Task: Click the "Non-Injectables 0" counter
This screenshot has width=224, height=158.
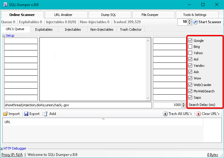Action: point(95,22)
